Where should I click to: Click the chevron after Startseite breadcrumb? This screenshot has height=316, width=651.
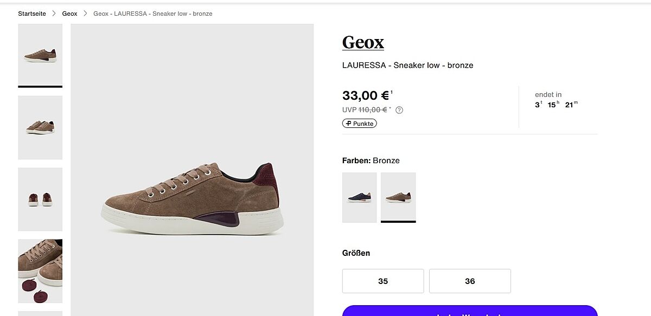coord(54,14)
